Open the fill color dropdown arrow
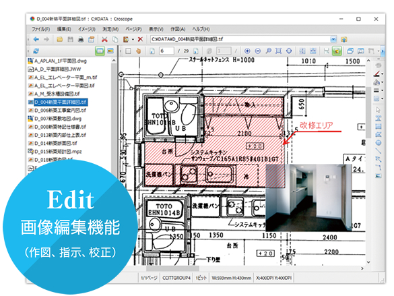The image size is (394, 296). [382, 82]
